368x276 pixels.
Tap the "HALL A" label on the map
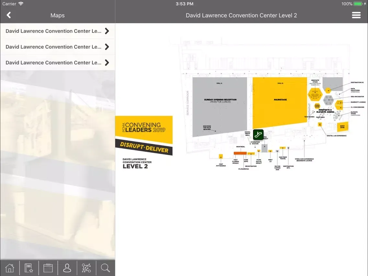[x=219, y=83]
